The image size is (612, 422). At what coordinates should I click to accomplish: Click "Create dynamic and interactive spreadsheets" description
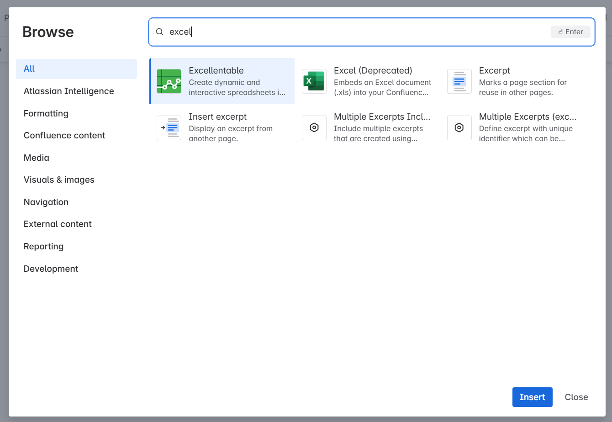pos(237,87)
